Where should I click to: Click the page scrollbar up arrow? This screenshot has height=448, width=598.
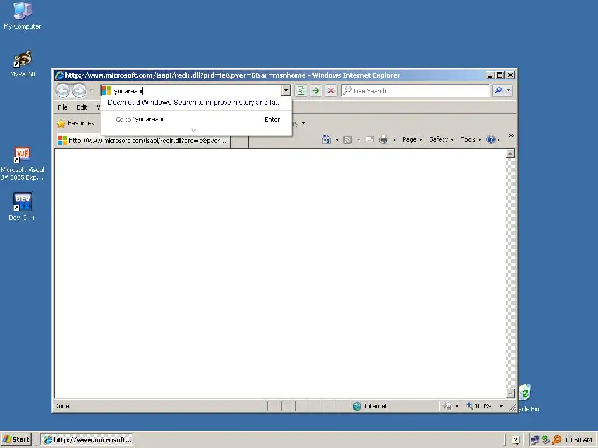[x=510, y=153]
